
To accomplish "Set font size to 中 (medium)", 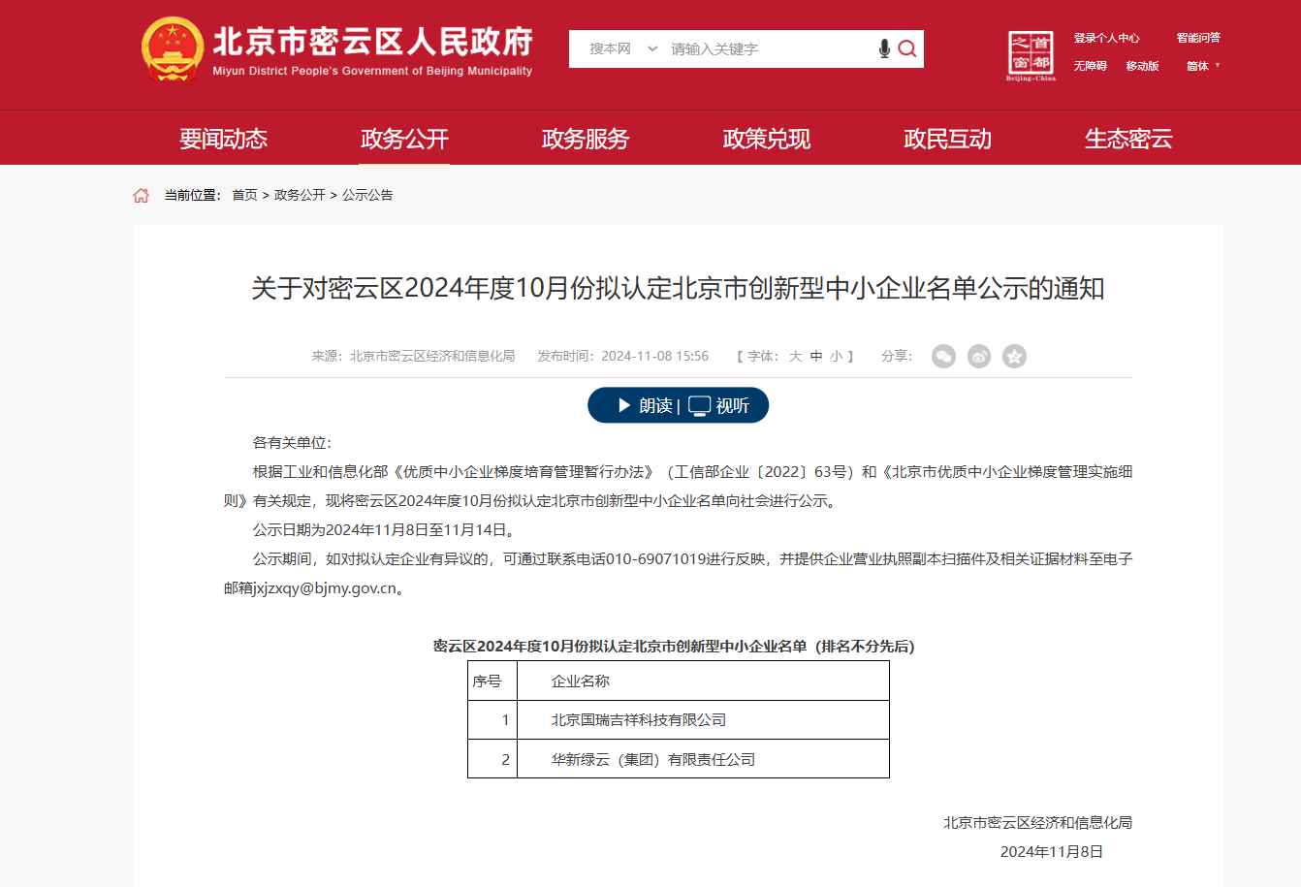I will pyautogui.click(x=816, y=357).
